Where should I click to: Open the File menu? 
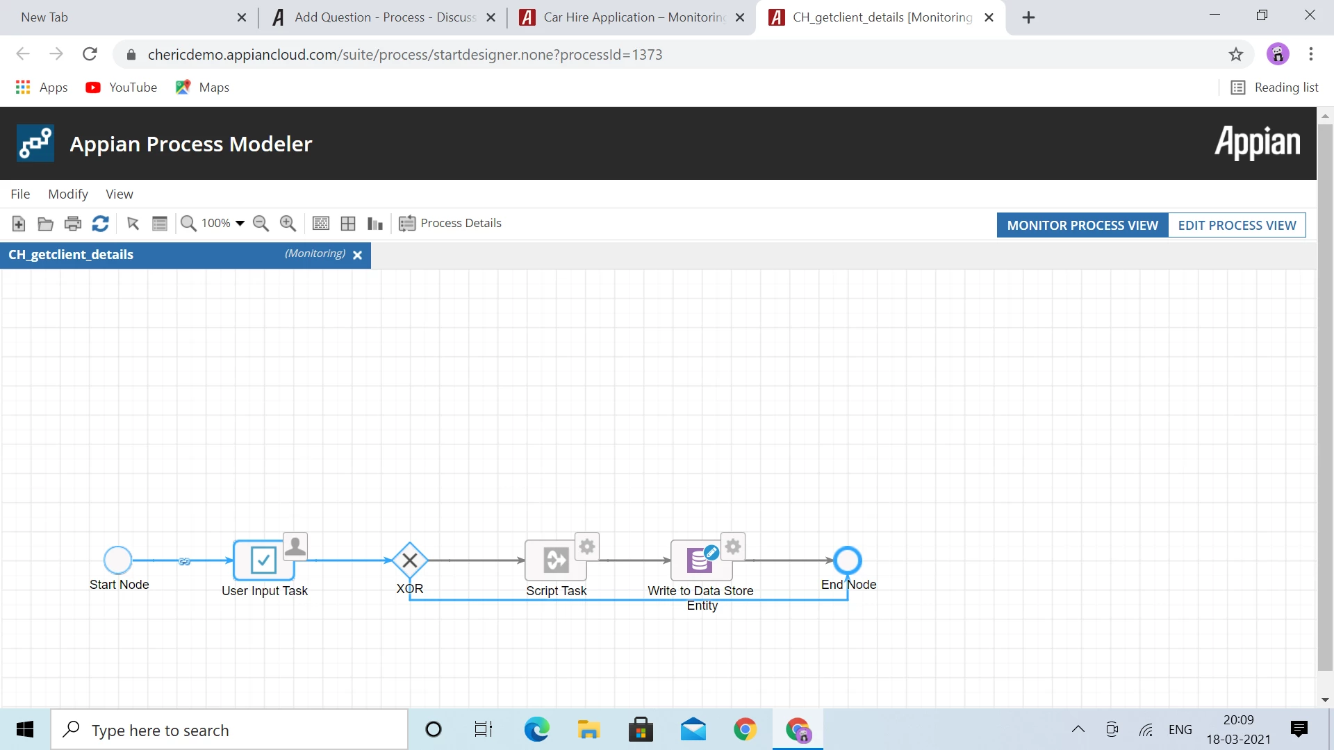tap(20, 194)
